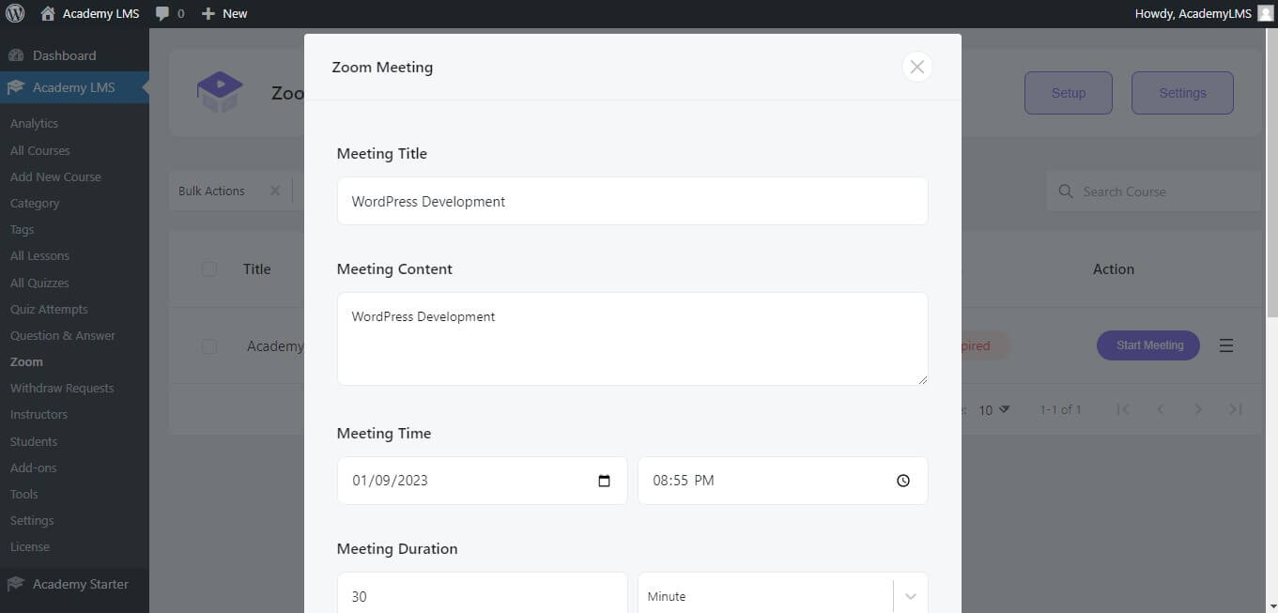Toggle the select-all checkbox in table header

pyautogui.click(x=208, y=268)
